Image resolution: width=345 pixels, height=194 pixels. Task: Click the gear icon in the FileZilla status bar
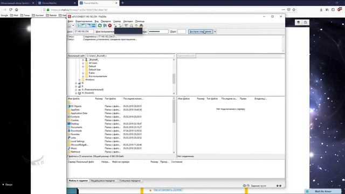[x=244, y=186]
